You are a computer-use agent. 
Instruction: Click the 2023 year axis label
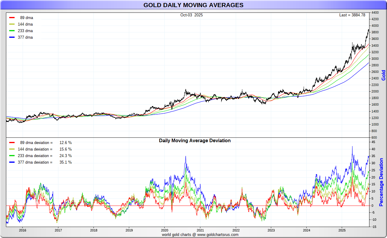tap(271, 230)
